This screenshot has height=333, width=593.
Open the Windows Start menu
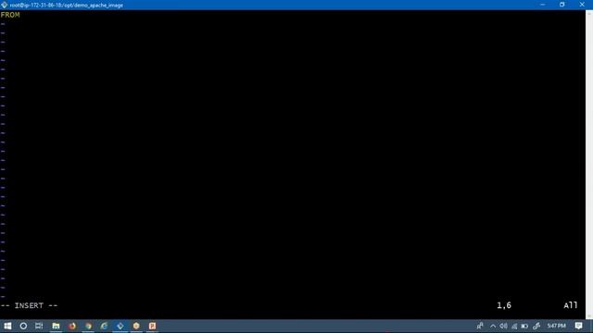7,326
